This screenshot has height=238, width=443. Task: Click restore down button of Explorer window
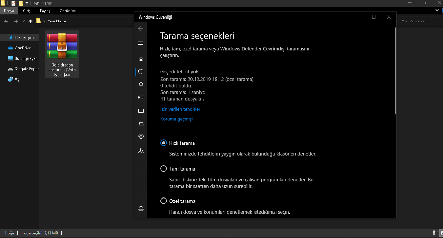pos(425,3)
